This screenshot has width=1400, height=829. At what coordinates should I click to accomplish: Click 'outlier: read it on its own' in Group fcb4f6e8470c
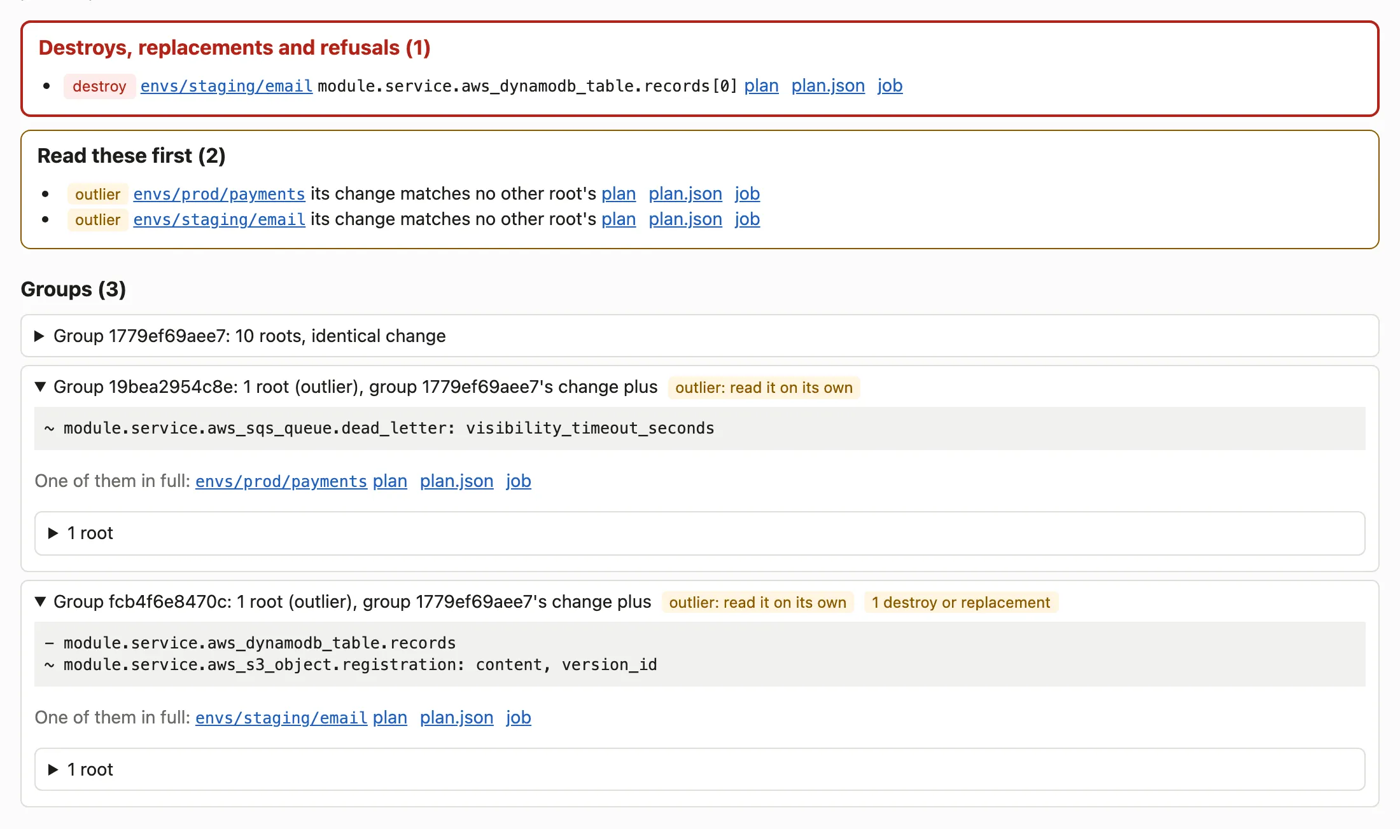tap(757, 602)
